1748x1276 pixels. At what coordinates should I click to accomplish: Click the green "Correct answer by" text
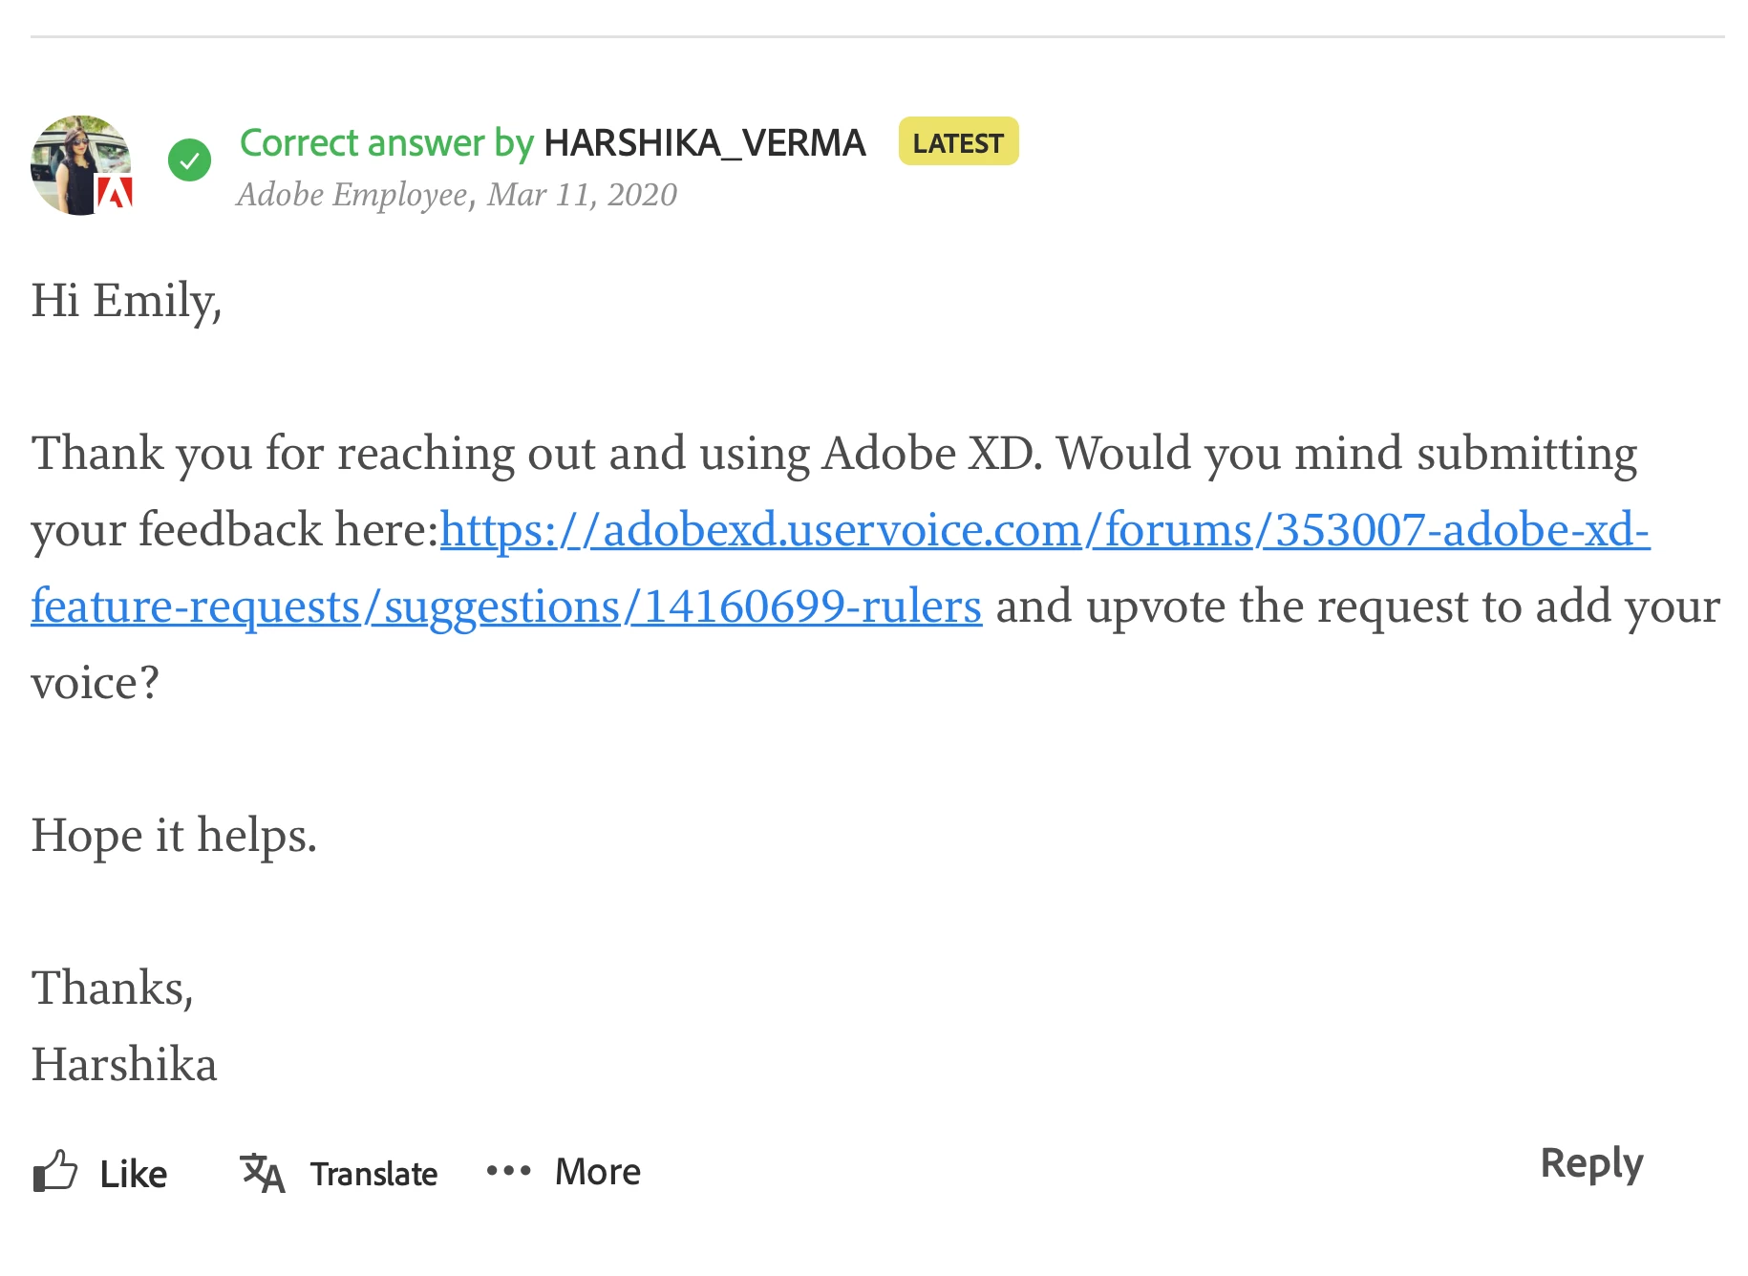pos(386,143)
